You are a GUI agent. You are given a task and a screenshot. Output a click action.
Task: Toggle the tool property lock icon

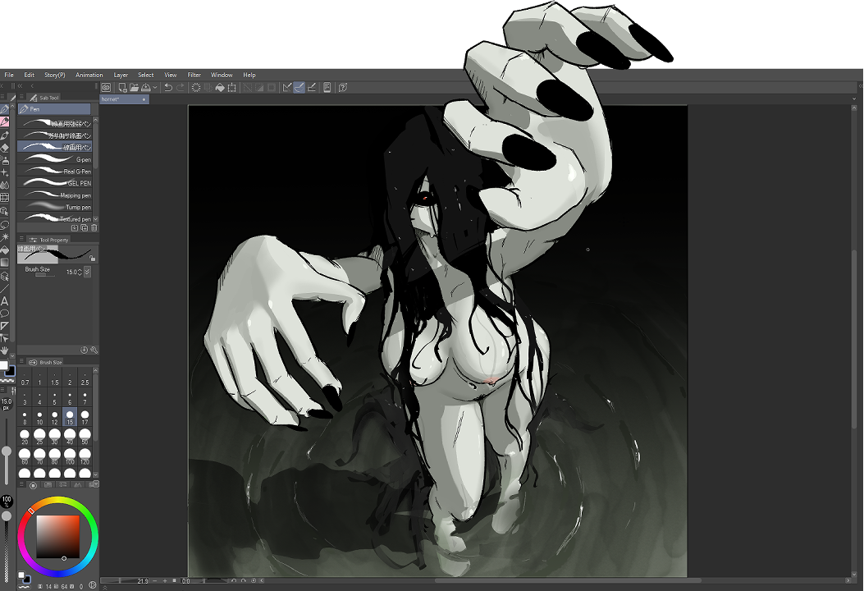click(93, 258)
